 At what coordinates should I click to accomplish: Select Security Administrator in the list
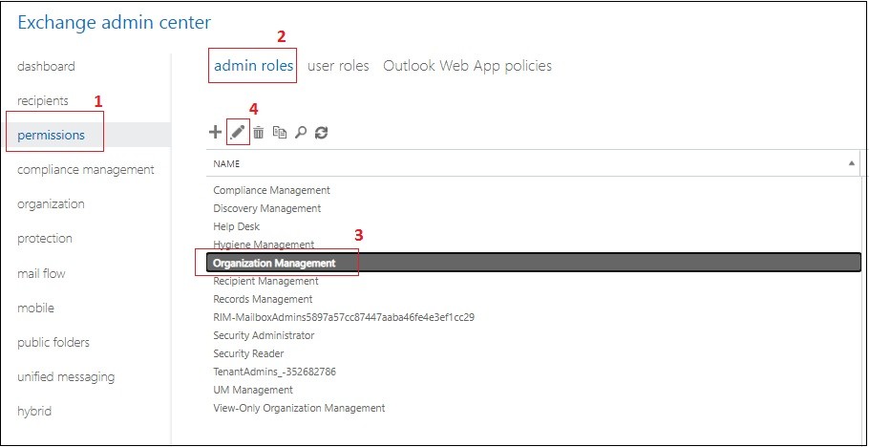click(264, 335)
